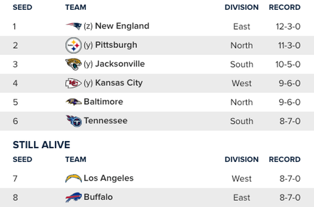
Task: Select the Los Angeles Chargers bolt logo
Action: (74, 178)
